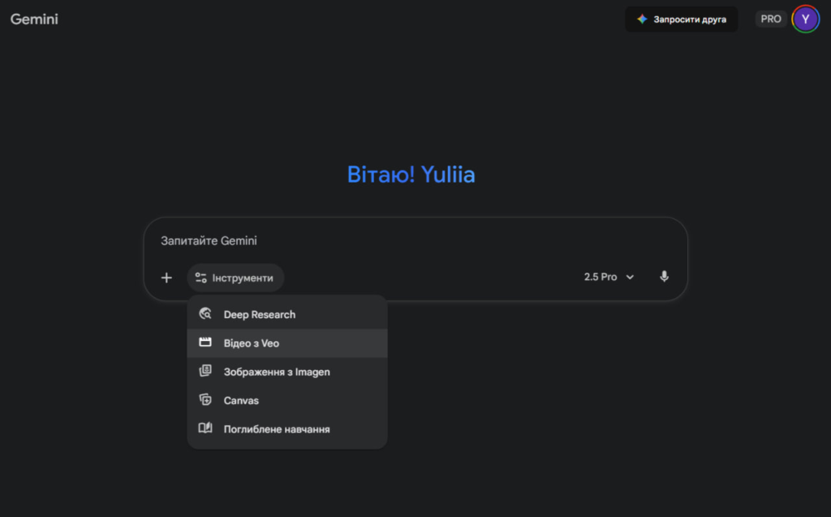Choose Зображення з Imagen from the menu

[x=277, y=372]
